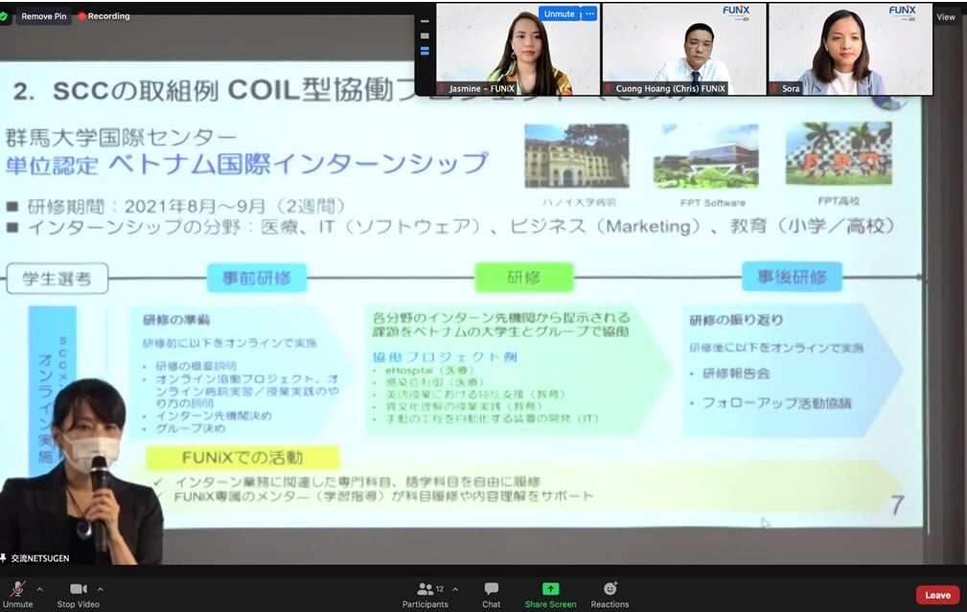
Task: Select Sora's video thumbnail
Action: pos(850,49)
